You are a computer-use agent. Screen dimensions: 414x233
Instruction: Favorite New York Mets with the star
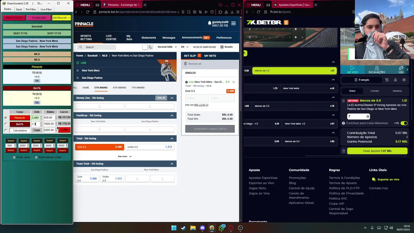tap(78, 70)
